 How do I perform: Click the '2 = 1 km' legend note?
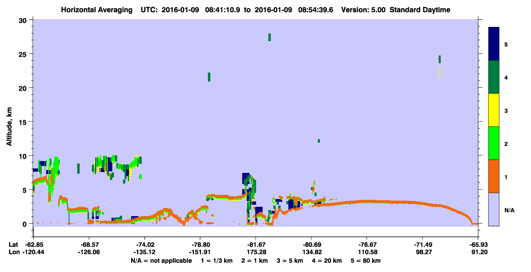coord(255,261)
